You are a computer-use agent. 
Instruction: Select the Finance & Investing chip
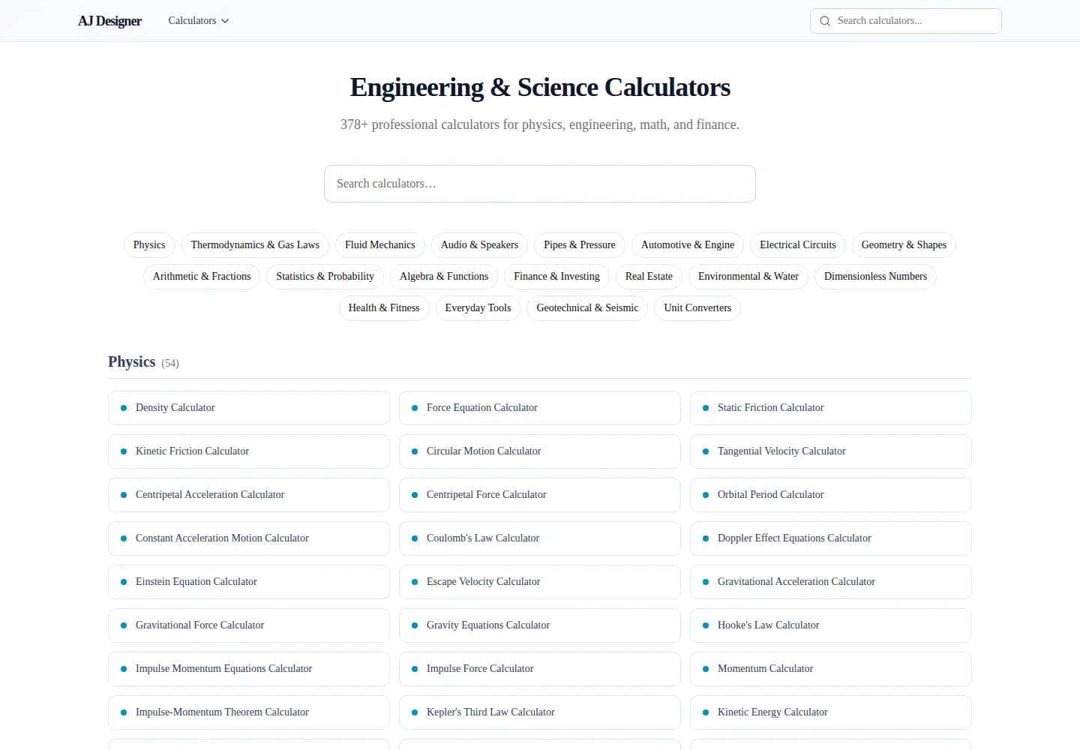tap(556, 277)
